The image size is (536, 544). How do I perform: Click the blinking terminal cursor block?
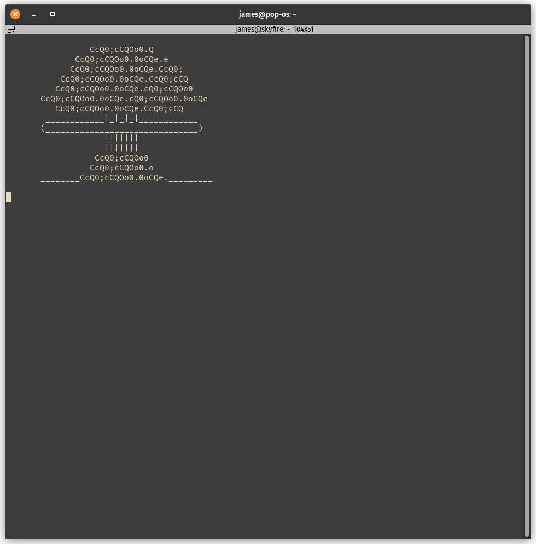[8, 197]
